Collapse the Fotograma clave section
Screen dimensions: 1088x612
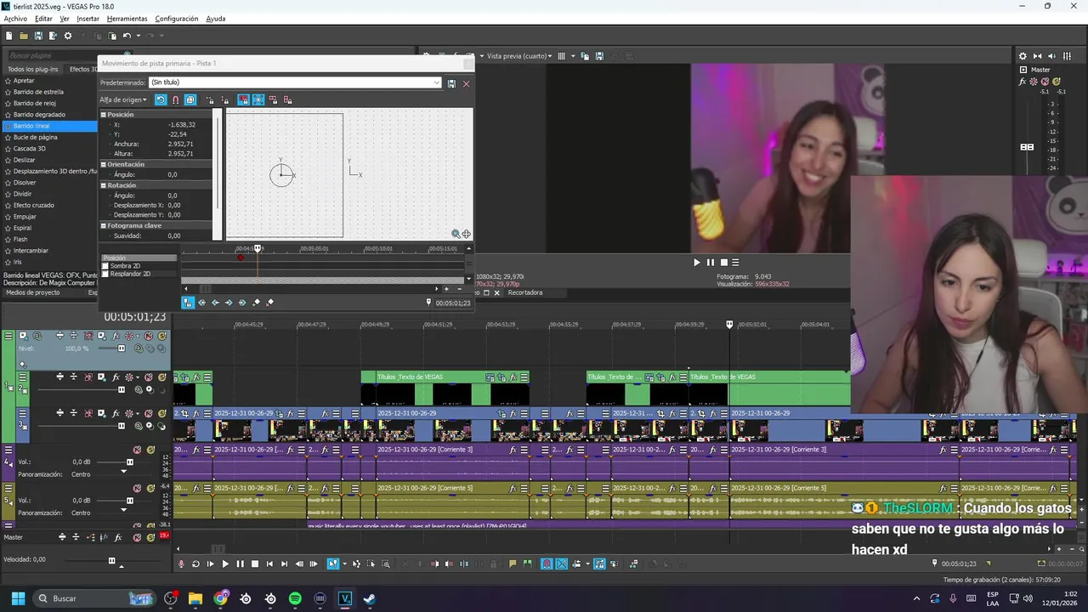click(x=104, y=226)
